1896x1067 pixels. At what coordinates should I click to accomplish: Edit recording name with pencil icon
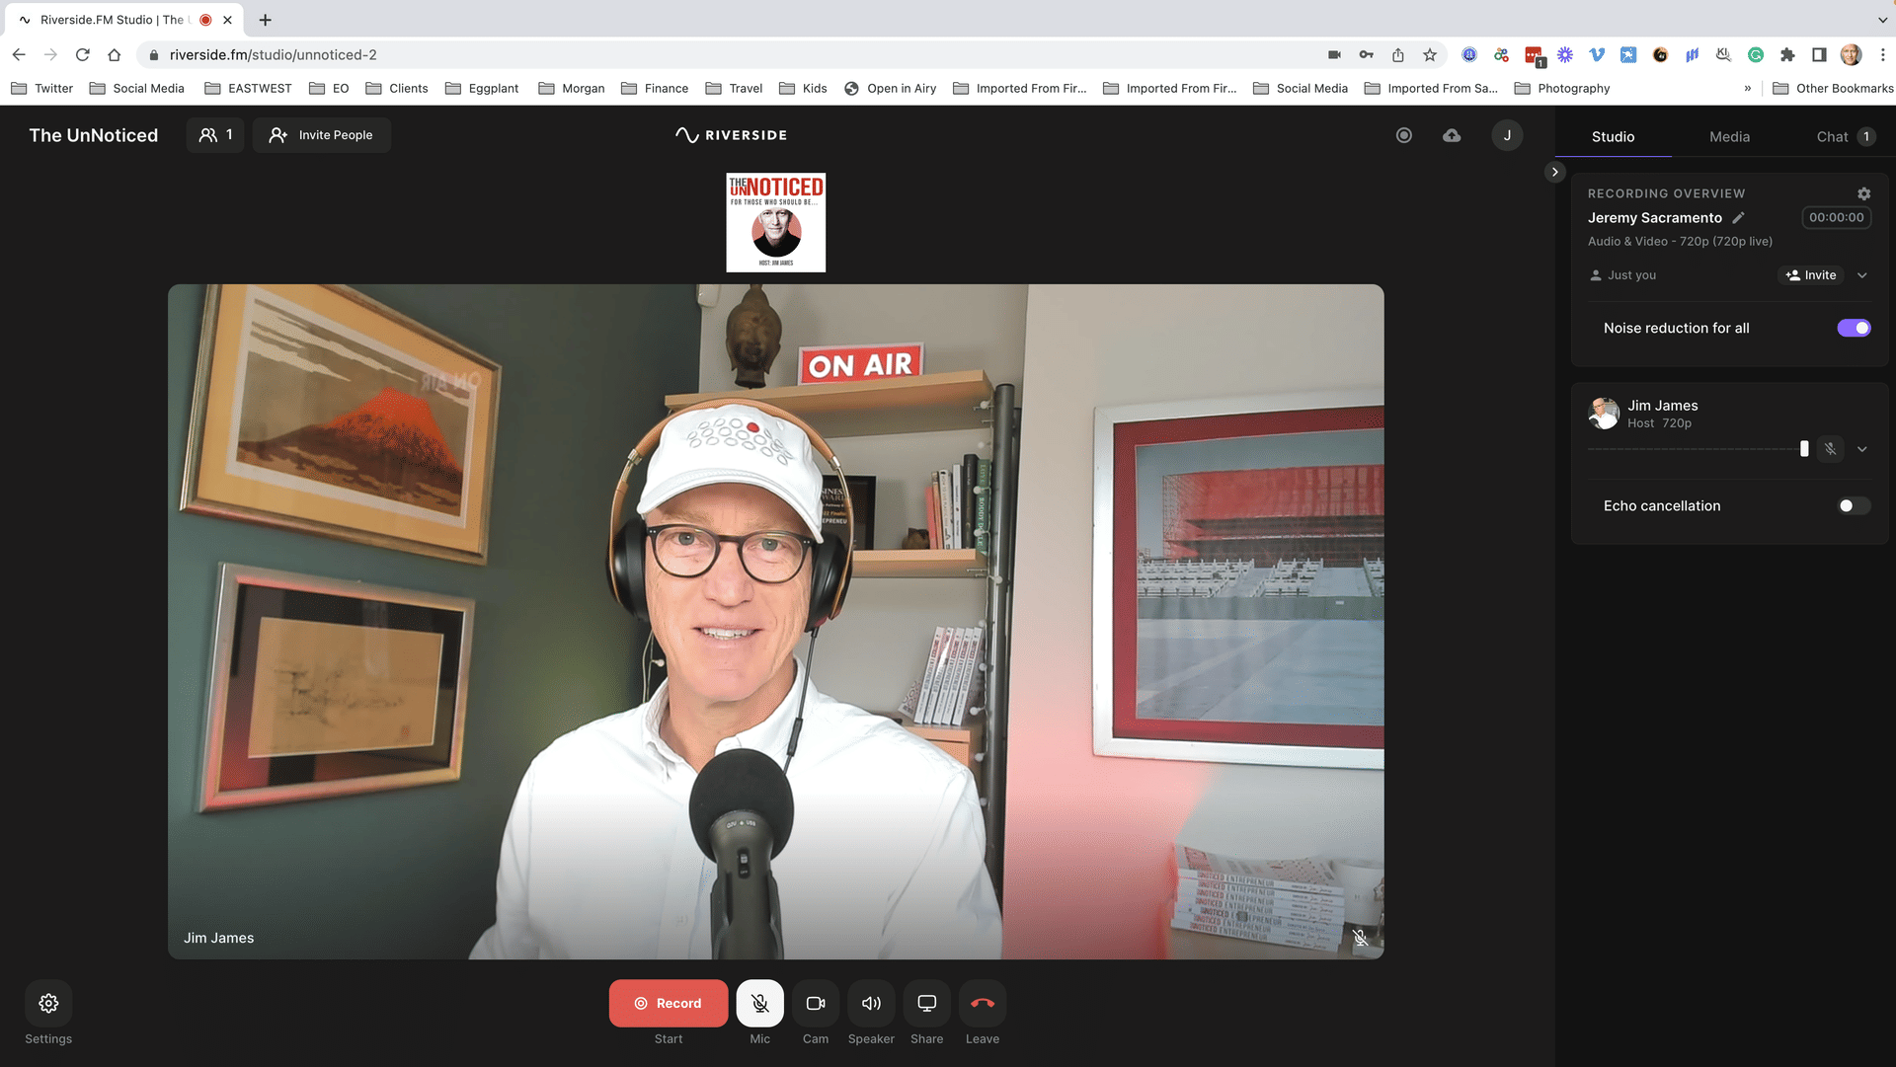point(1739,217)
